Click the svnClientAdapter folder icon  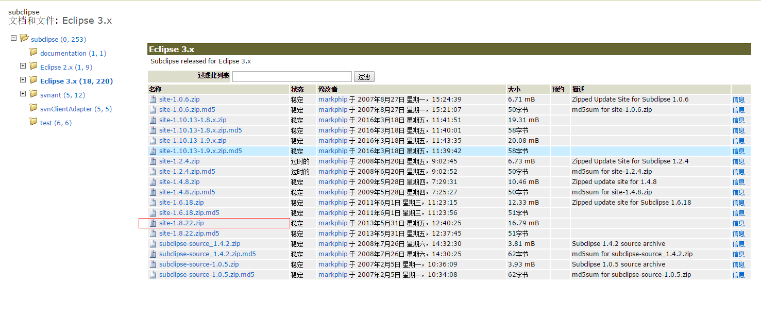[33, 108]
